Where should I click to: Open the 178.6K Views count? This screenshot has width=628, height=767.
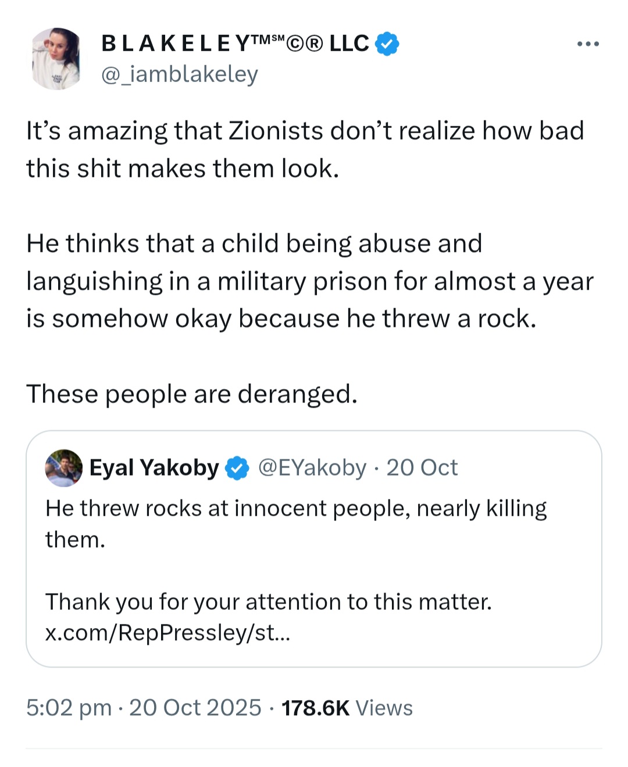347,708
